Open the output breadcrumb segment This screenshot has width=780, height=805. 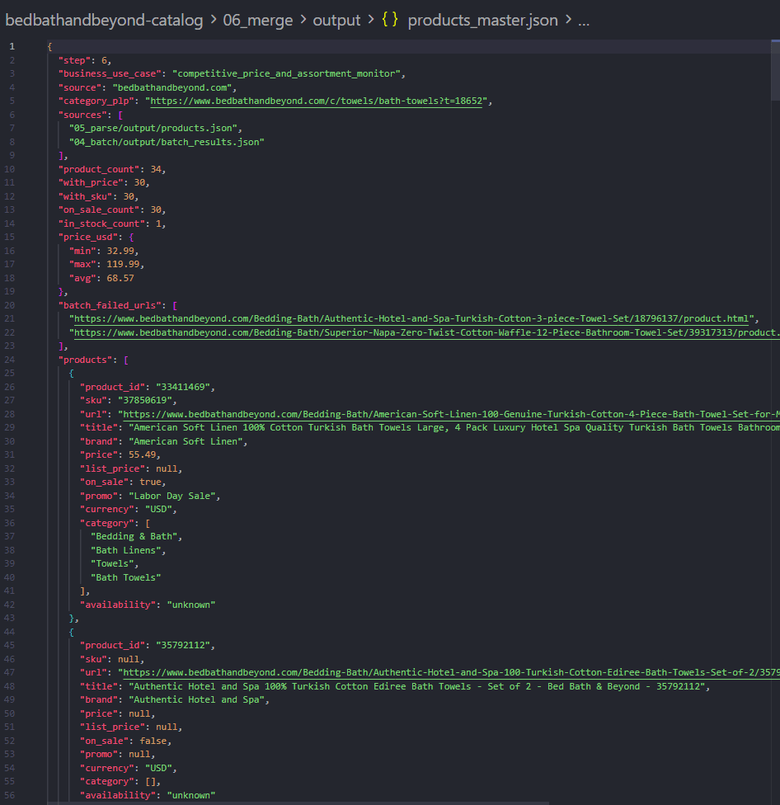point(336,20)
